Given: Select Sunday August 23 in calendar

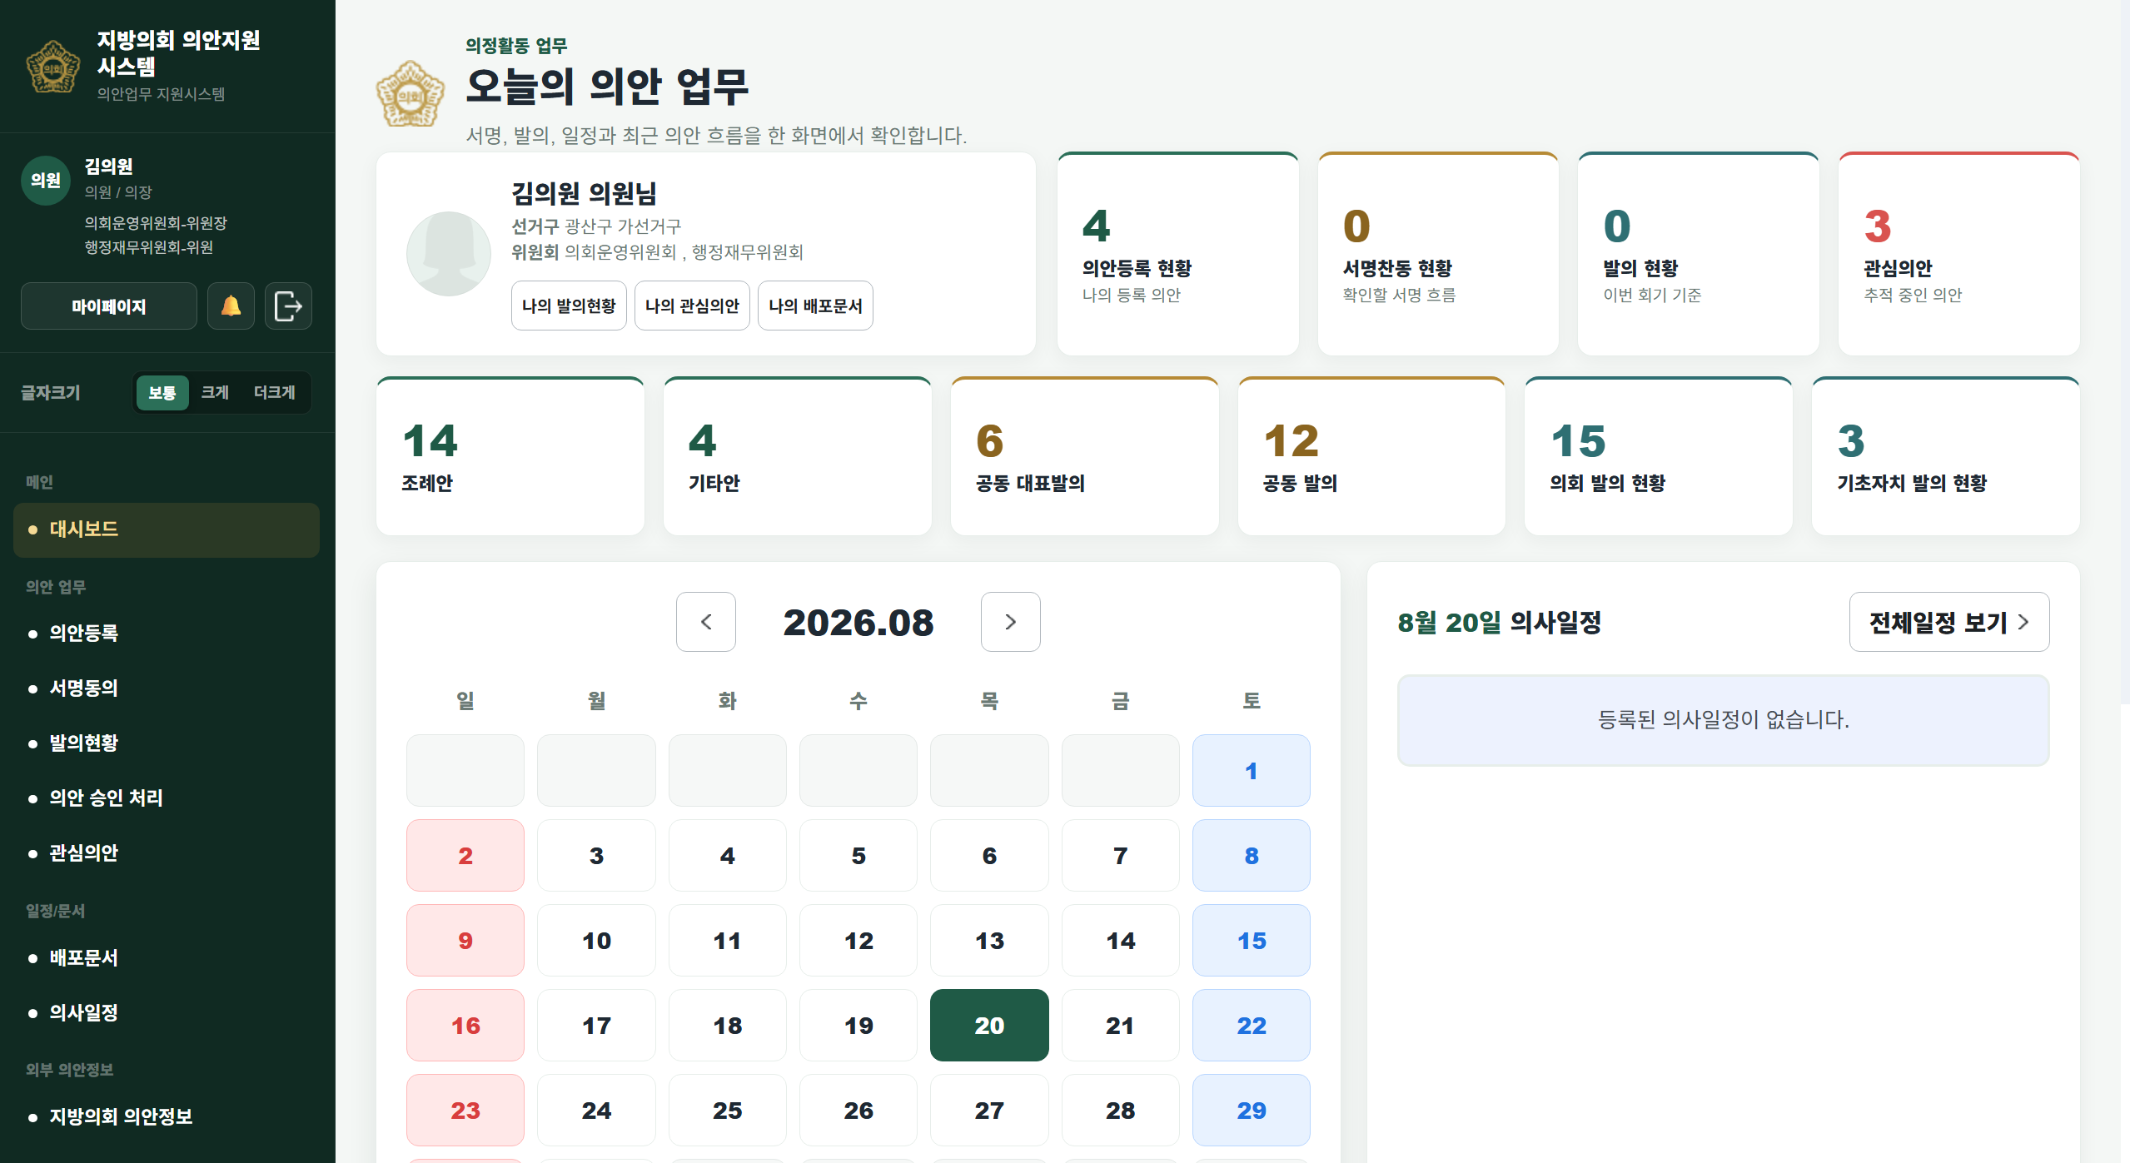Looking at the screenshot, I should [x=465, y=1111].
